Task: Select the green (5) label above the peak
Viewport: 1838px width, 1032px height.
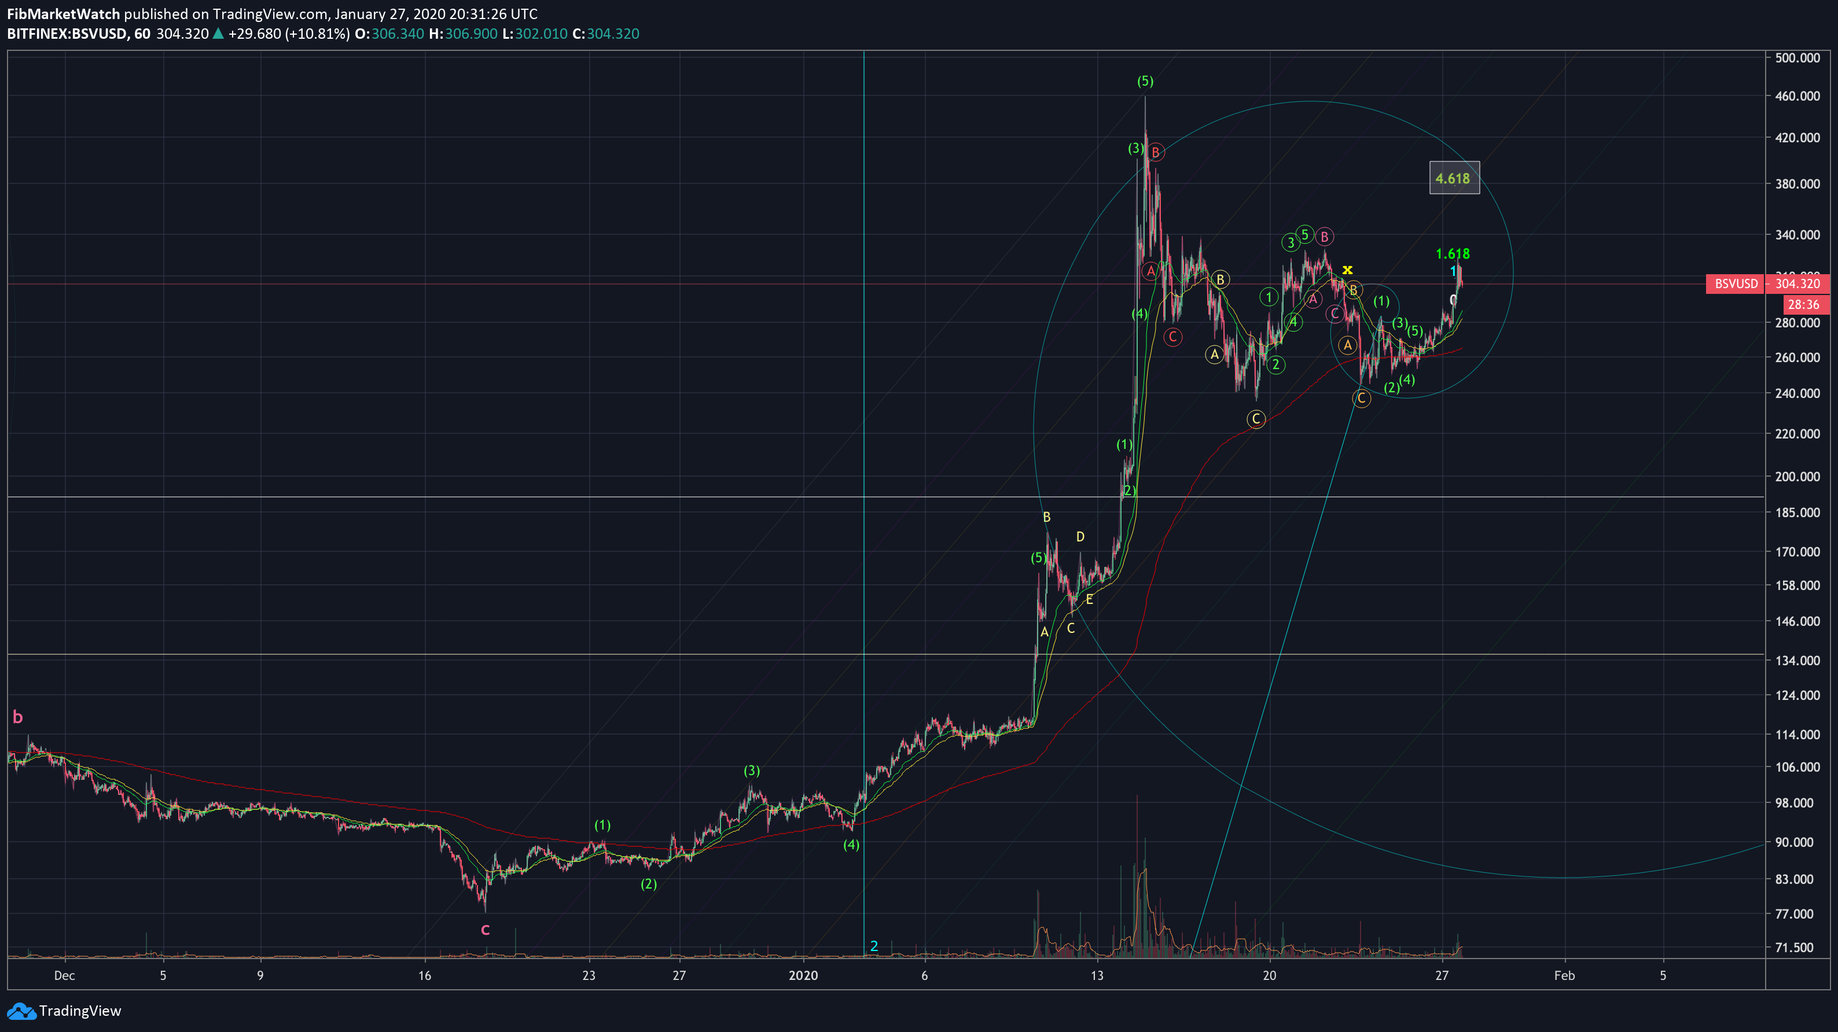Action: 1145,82
